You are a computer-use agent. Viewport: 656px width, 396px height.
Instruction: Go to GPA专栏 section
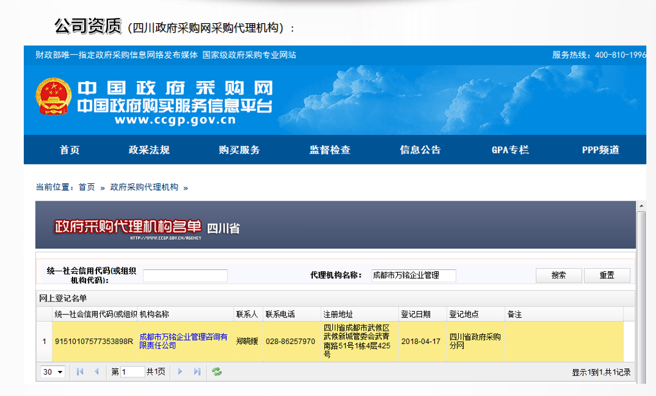510,150
